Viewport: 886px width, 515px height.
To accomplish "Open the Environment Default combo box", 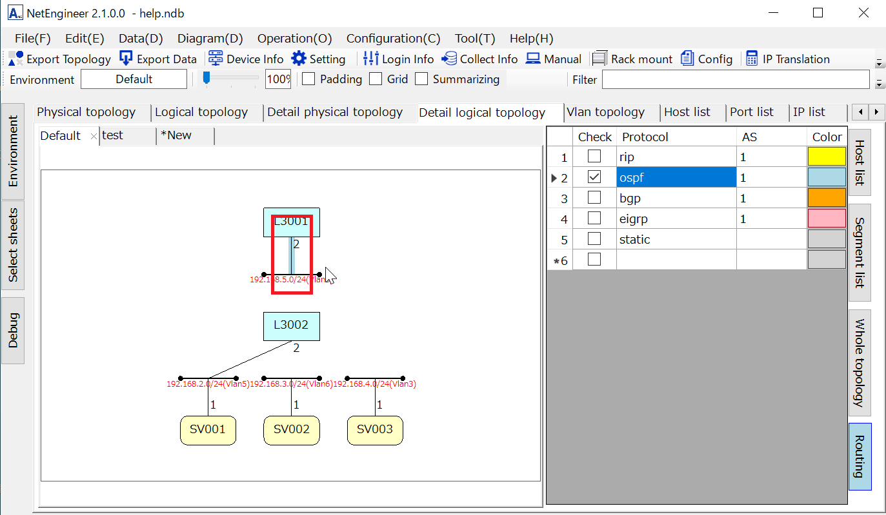I will [134, 79].
